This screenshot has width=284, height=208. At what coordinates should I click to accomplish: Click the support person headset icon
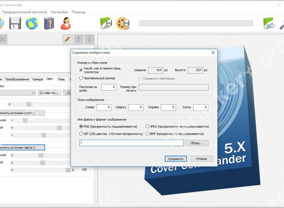pyautogui.click(x=66, y=23)
